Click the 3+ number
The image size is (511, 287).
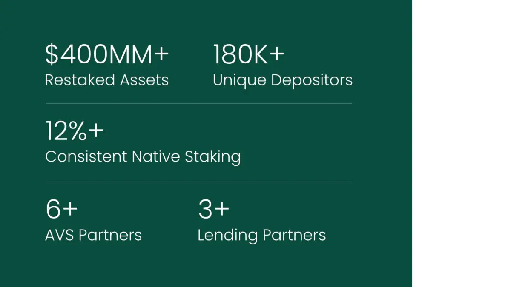[214, 210]
